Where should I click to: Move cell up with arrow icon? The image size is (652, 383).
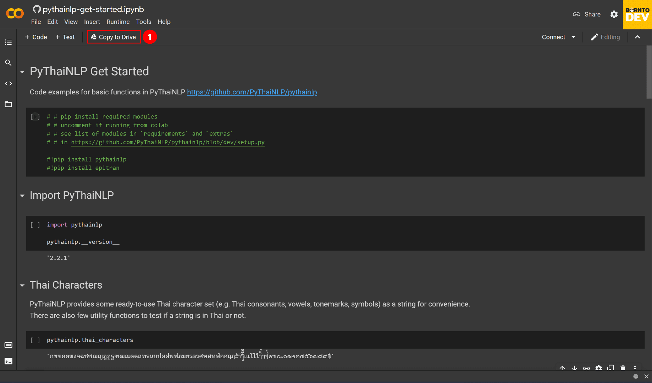coord(562,368)
